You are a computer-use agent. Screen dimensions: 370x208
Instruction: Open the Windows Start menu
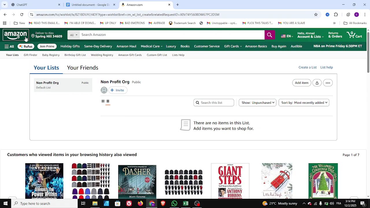pos(5,203)
